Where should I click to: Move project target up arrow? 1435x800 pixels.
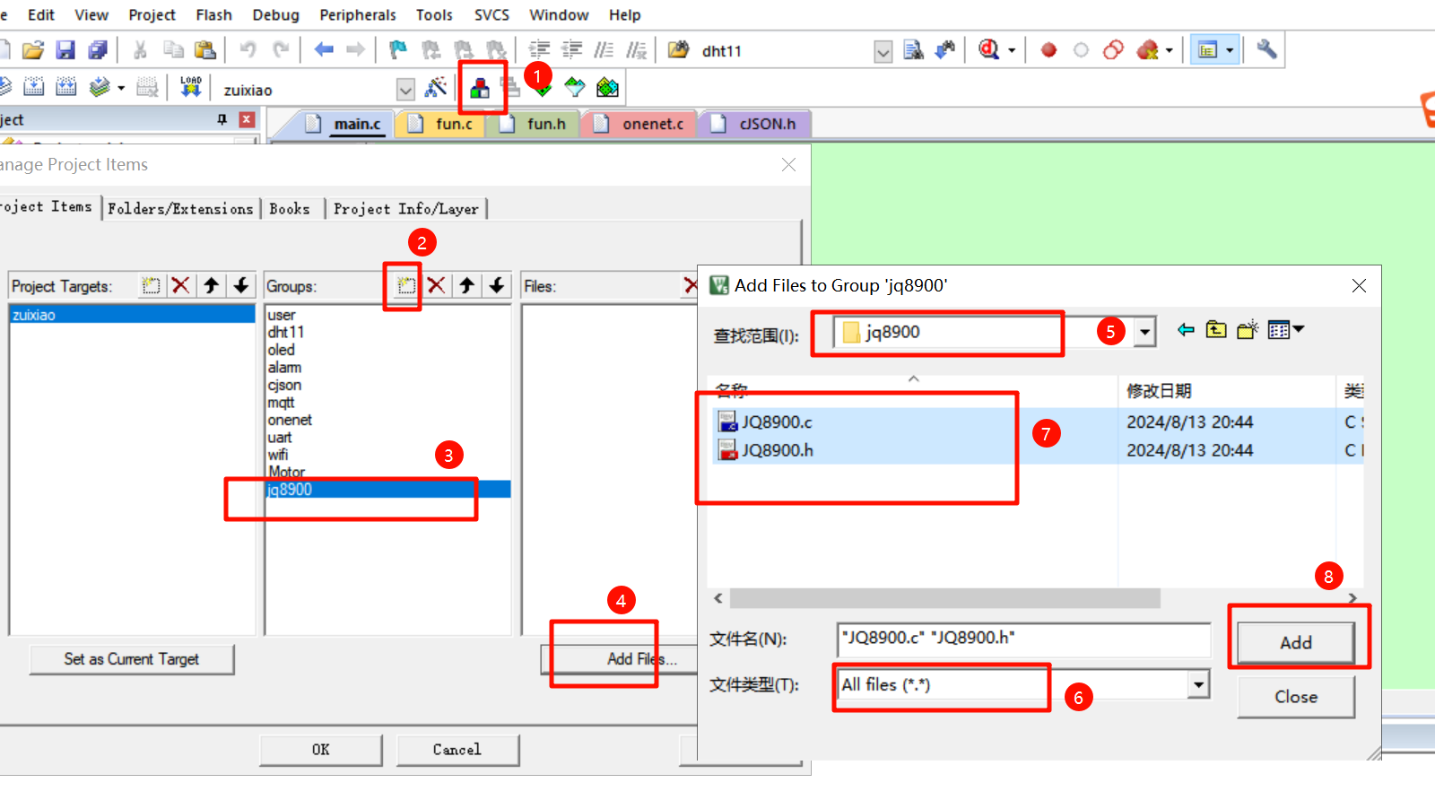(x=211, y=285)
